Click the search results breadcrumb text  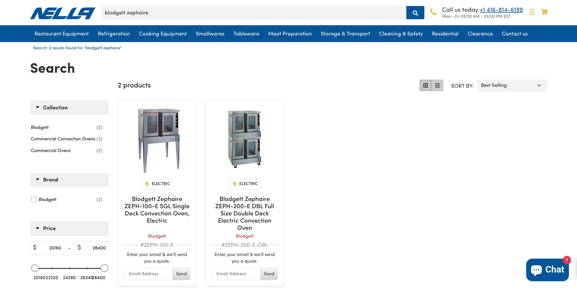(x=77, y=48)
